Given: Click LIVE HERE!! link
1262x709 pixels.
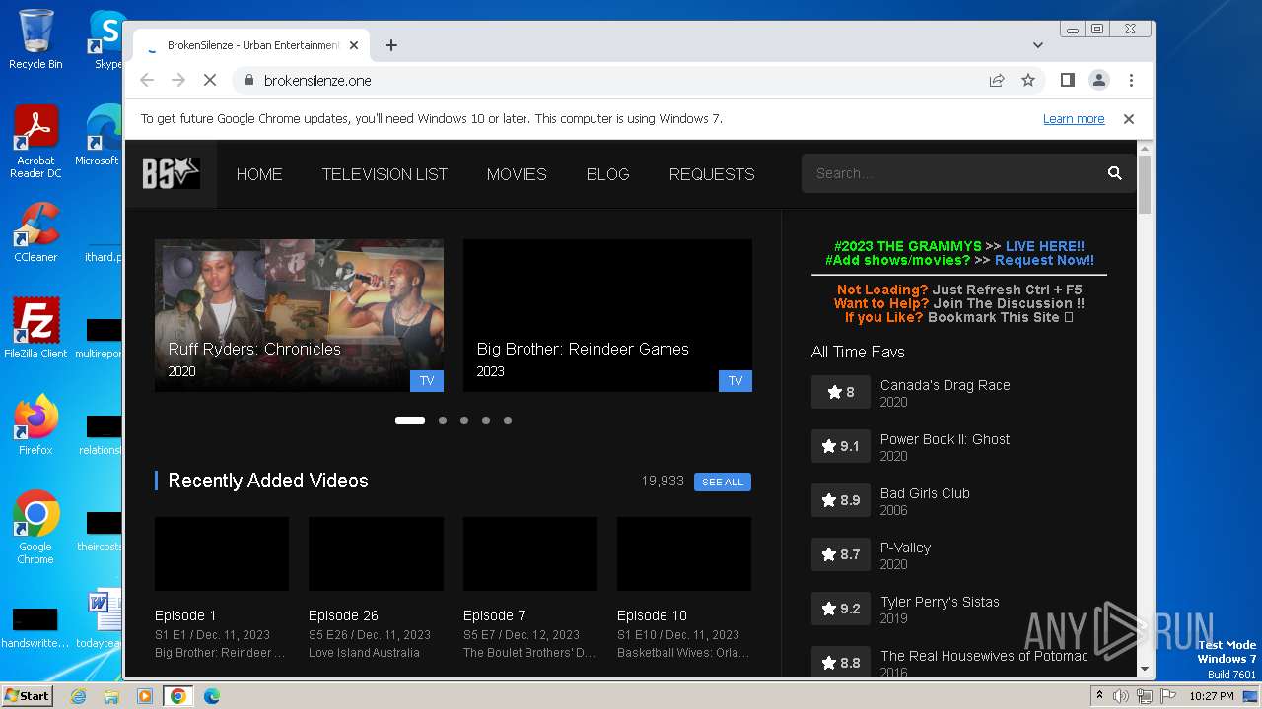Looking at the screenshot, I should pos(1045,246).
